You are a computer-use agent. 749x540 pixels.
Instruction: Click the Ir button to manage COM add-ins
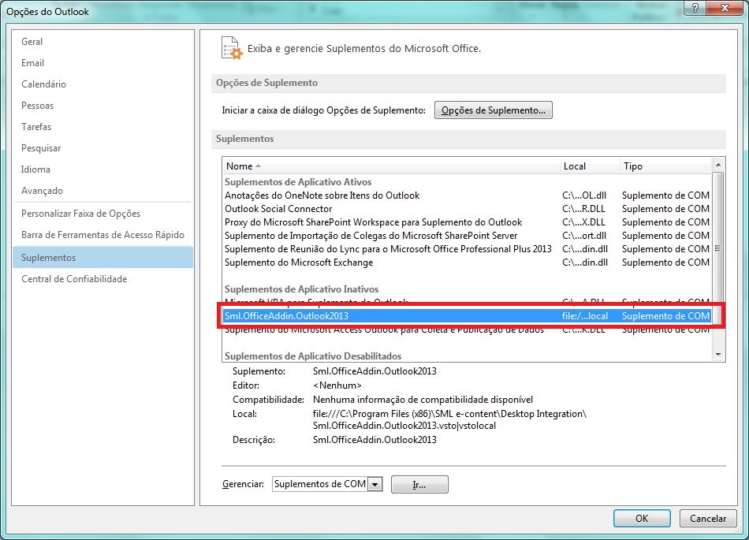click(x=419, y=484)
